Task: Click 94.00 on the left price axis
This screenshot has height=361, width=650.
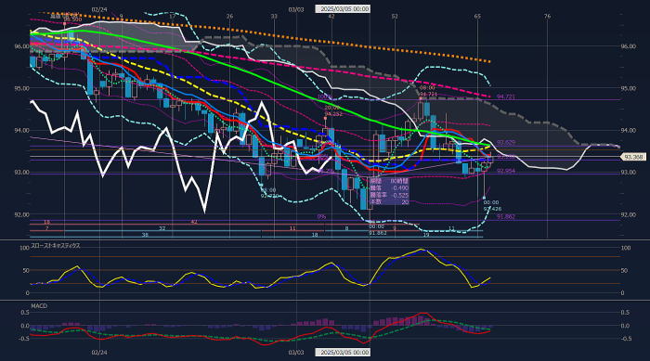Action: [21, 131]
